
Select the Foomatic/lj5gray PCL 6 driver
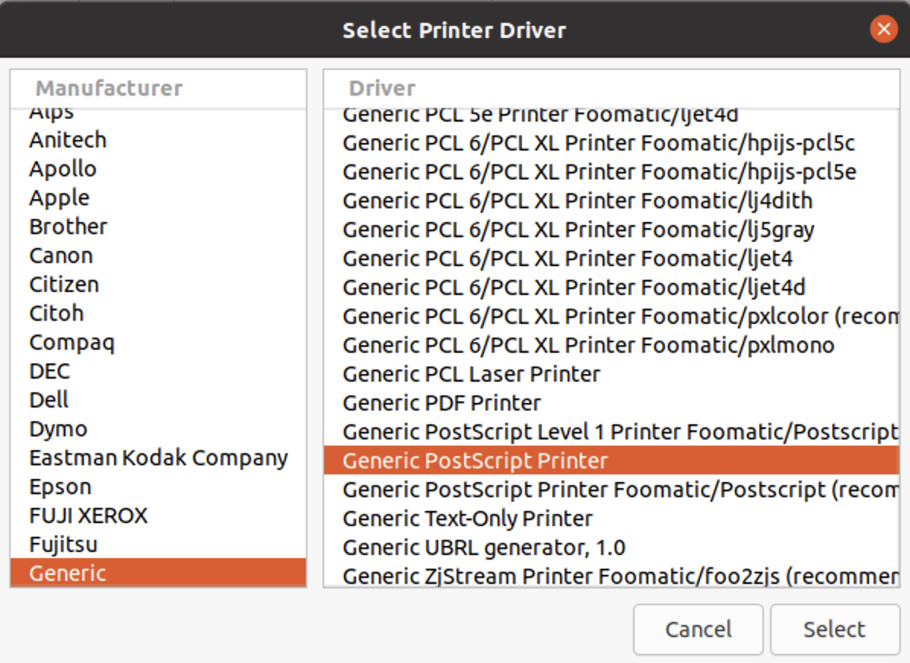[x=578, y=230]
